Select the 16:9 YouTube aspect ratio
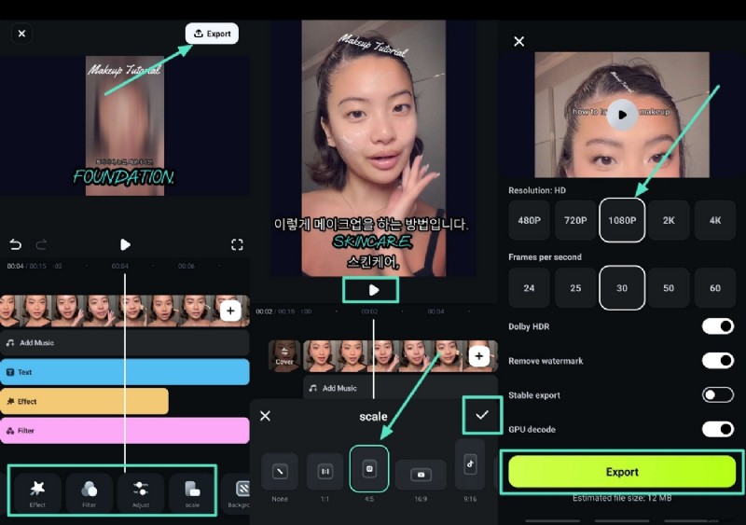 pyautogui.click(x=421, y=475)
